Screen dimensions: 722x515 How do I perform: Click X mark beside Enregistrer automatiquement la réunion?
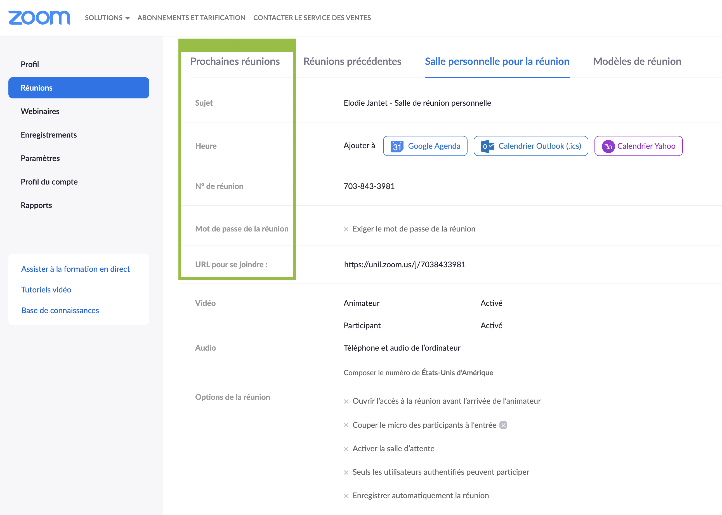[x=346, y=496]
